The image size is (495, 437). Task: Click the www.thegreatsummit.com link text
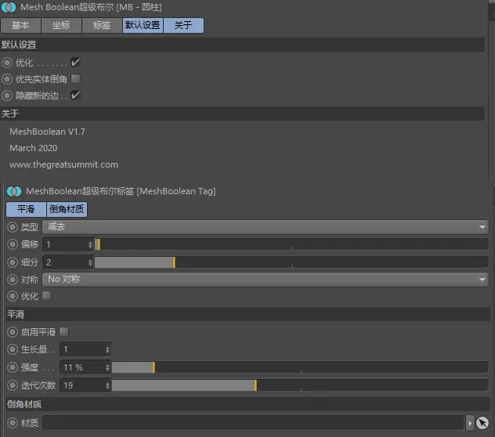(x=63, y=164)
